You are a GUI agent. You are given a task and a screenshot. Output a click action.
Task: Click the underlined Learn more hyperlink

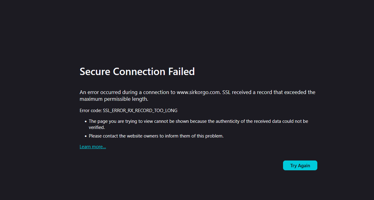(x=93, y=146)
